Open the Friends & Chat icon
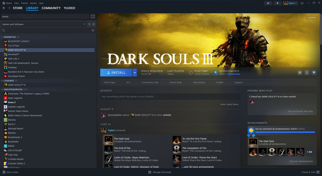The height and width of the screenshot is (176, 322). (x=318, y=172)
